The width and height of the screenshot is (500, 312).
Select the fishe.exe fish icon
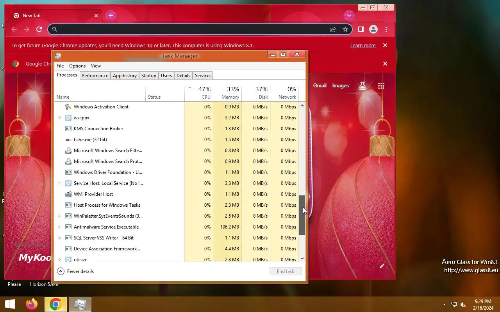click(68, 140)
